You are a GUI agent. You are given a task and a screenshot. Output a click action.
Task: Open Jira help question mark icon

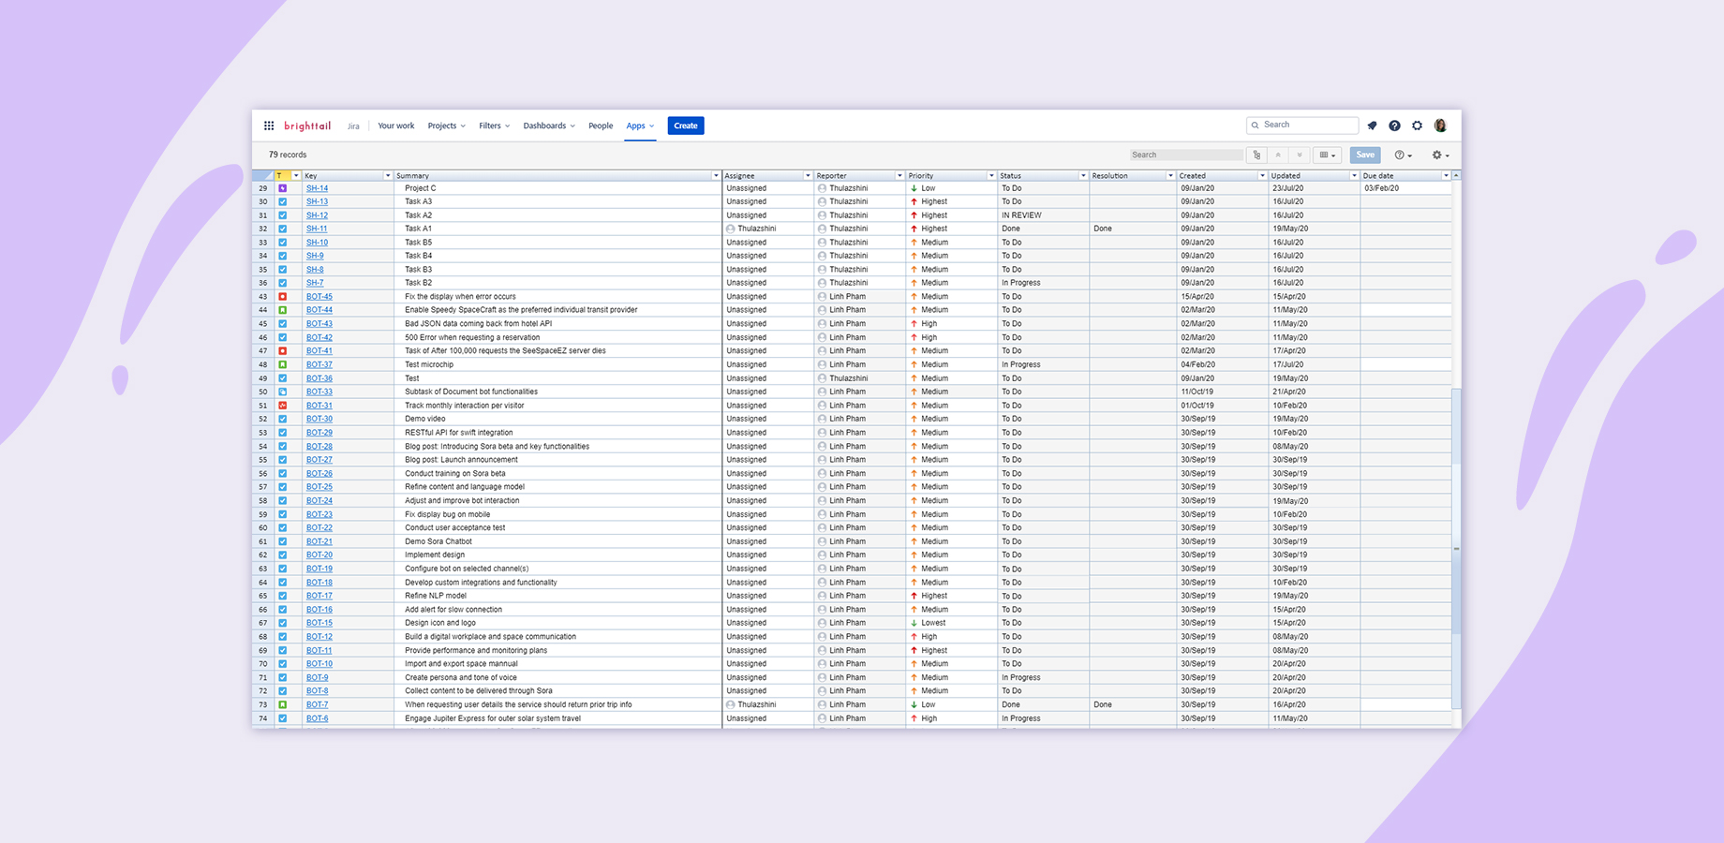(1394, 126)
